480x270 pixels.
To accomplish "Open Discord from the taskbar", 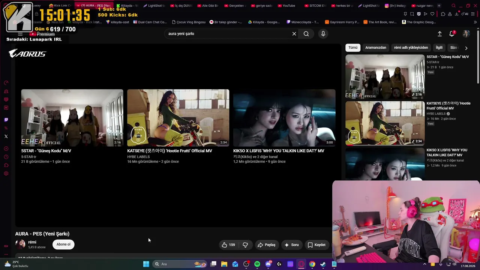I will coord(268,264).
